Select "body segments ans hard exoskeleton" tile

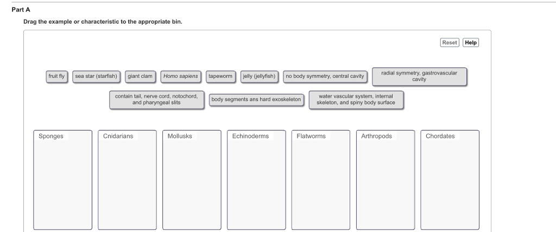click(x=256, y=100)
